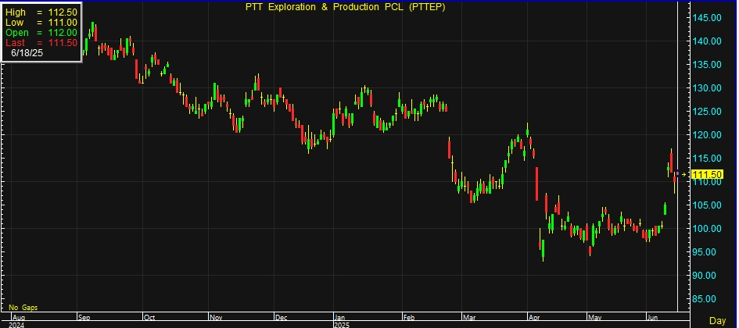The height and width of the screenshot is (328, 739).
Task: Click the Oct label on the time axis
Action: (149, 318)
